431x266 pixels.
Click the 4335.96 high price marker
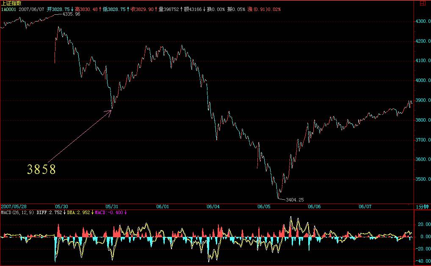[x=71, y=14]
